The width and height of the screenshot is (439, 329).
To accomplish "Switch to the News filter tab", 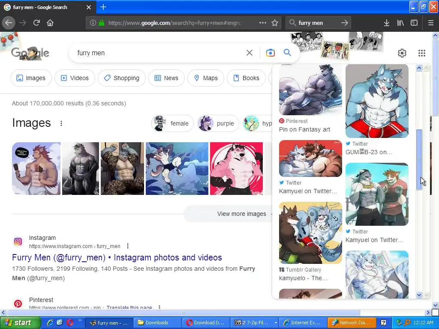I will tap(166, 78).
